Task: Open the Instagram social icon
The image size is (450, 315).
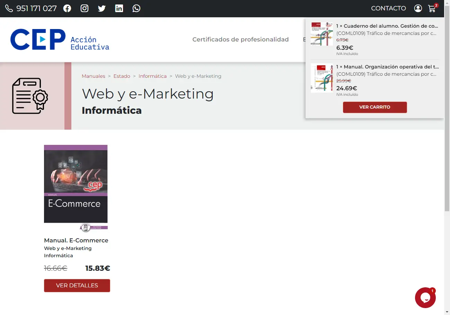Action: point(85,9)
